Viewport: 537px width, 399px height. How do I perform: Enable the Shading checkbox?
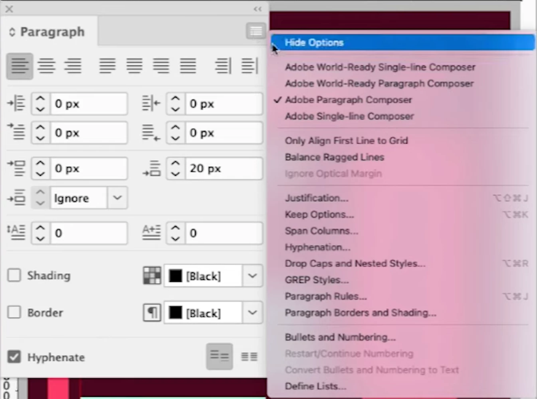14,275
